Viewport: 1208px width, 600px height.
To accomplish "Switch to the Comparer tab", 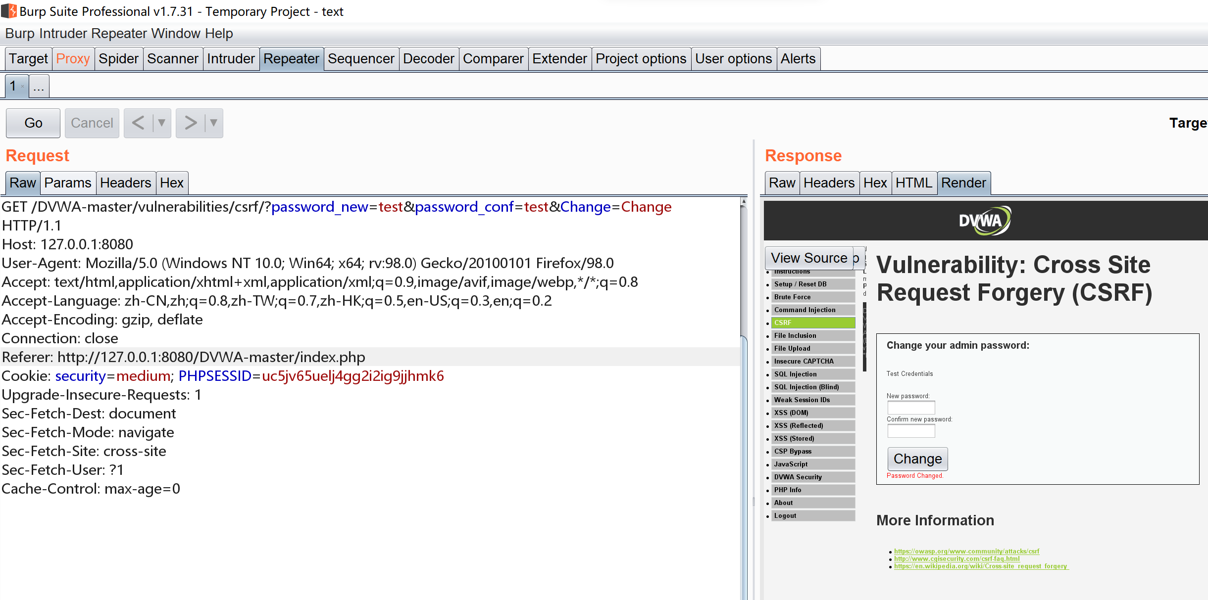I will point(493,59).
